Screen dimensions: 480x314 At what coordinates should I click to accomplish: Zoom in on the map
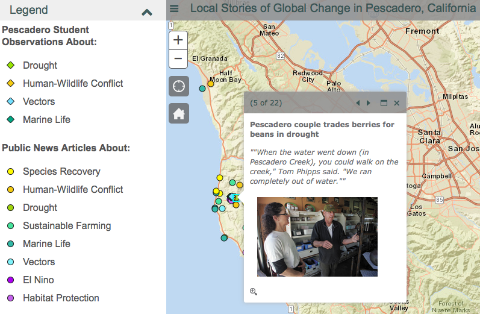(x=178, y=40)
